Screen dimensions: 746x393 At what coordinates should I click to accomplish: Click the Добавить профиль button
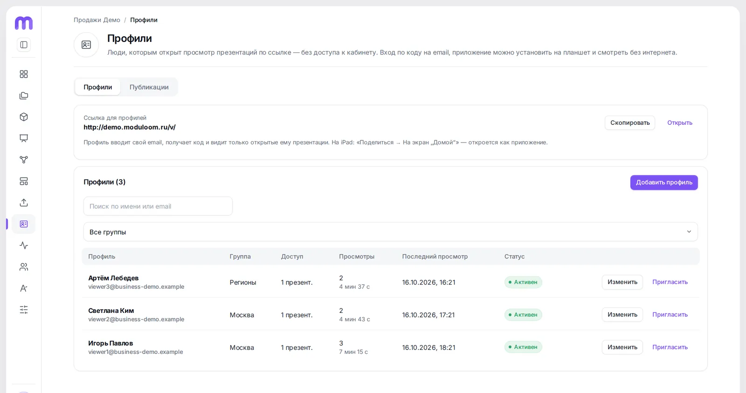[x=664, y=183]
